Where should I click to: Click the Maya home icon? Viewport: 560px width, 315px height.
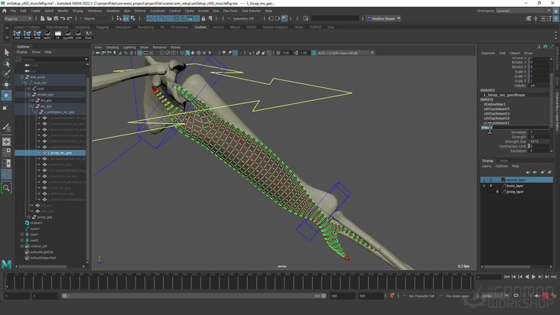[5, 11]
